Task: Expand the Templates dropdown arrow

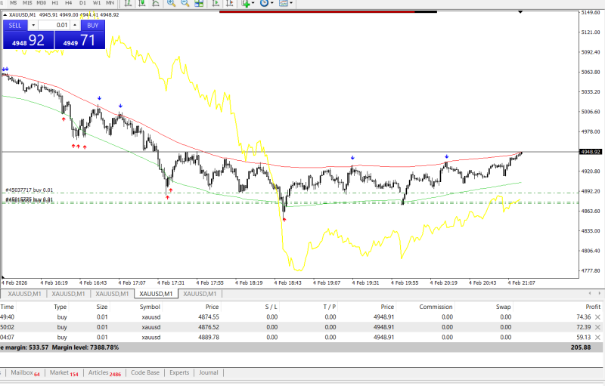Action: [291, 3]
